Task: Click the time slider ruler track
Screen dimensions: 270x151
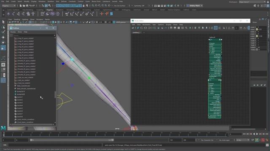Action: pos(115,134)
